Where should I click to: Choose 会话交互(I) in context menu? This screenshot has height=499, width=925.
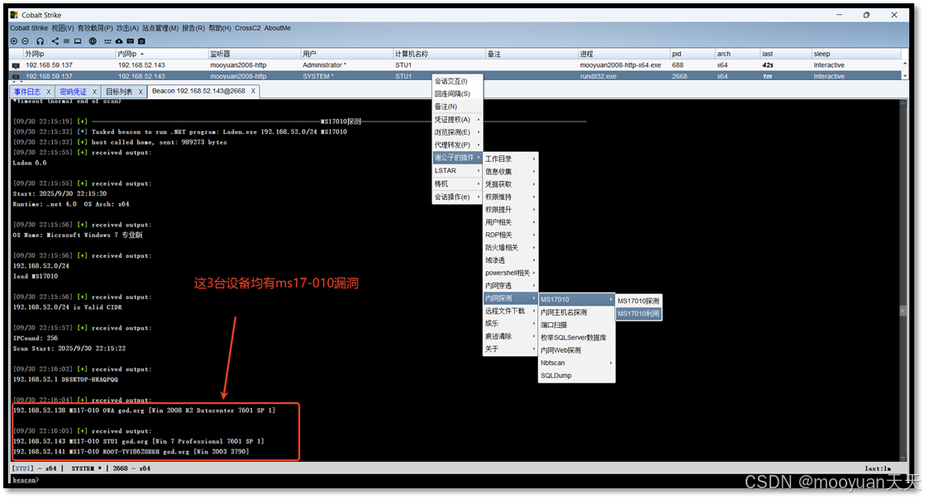point(458,81)
